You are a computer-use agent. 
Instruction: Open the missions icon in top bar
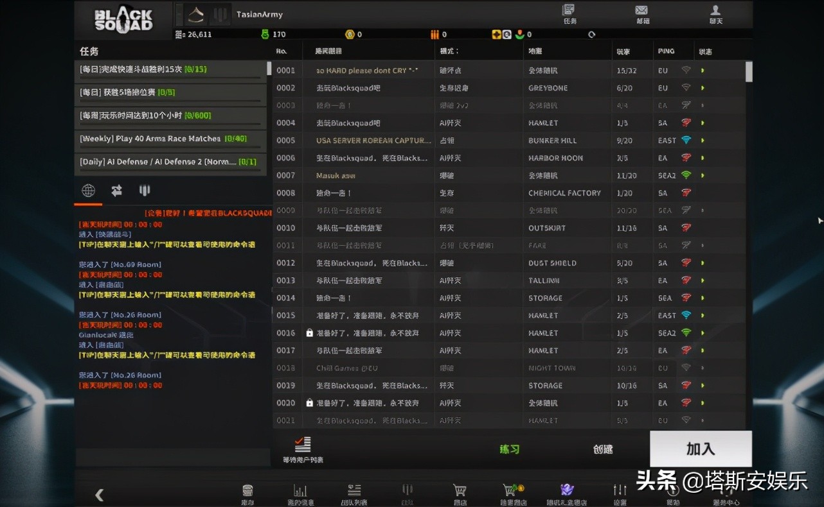coord(569,11)
